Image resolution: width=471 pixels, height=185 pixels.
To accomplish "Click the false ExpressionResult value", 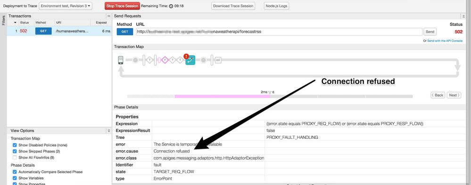I will [x=271, y=131].
